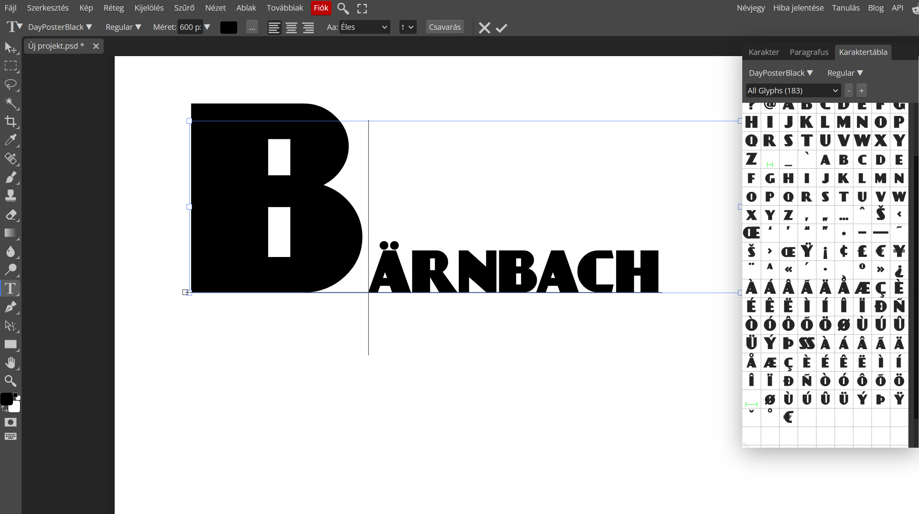The image size is (919, 514).
Task: Open DayPosterBlack dropdown in Karaktertábla panel
Action: [x=781, y=73]
